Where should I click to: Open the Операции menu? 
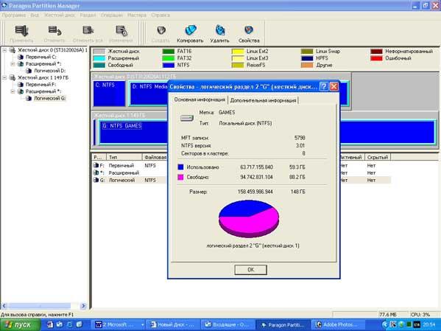[112, 15]
